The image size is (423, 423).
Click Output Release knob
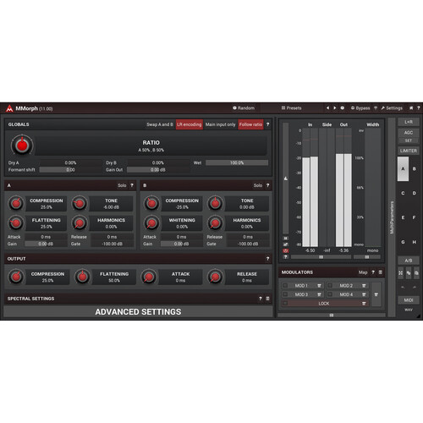(215, 277)
